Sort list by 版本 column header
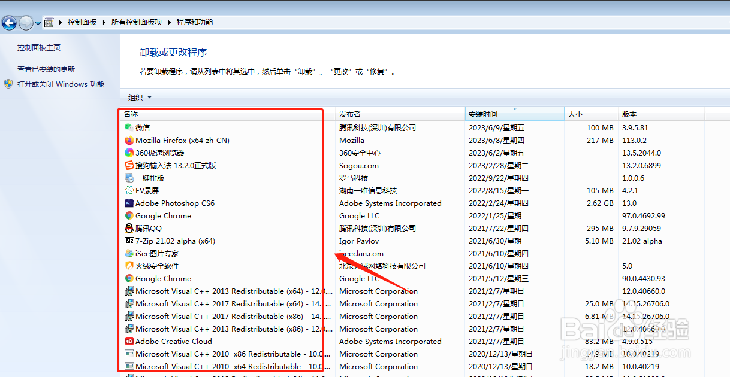The image size is (730, 377). tap(662, 114)
